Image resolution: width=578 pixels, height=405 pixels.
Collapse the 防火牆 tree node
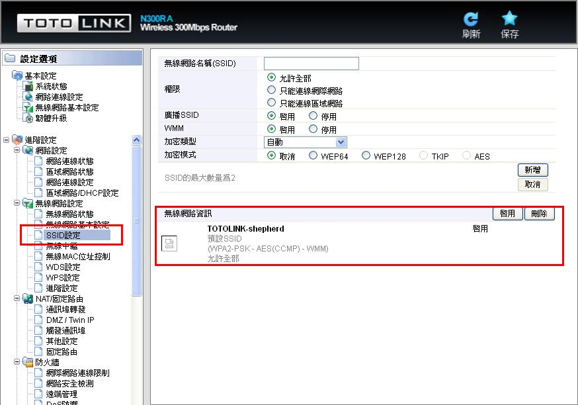(17, 362)
